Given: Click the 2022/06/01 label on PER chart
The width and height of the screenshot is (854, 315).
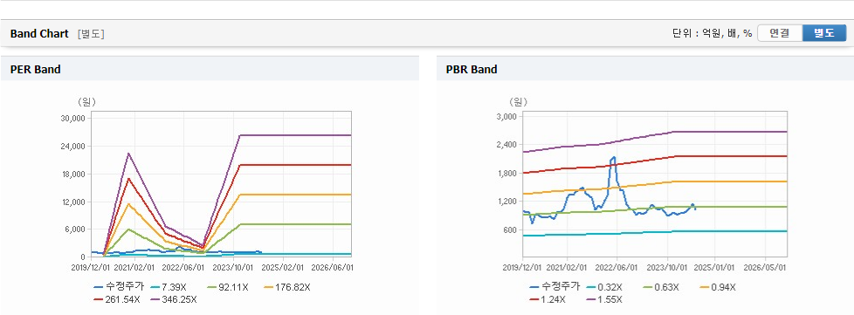Looking at the screenshot, I should tap(184, 268).
